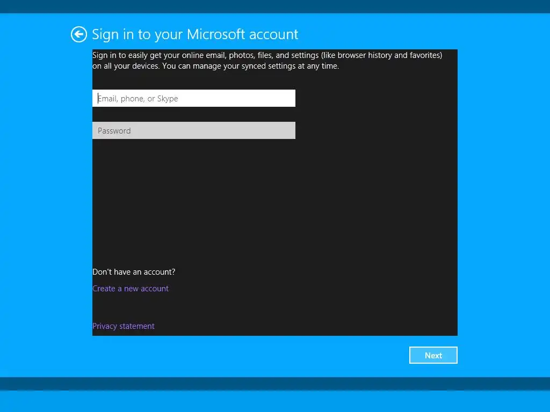Go back with the circled arrow icon
The image size is (550, 412).
78,34
